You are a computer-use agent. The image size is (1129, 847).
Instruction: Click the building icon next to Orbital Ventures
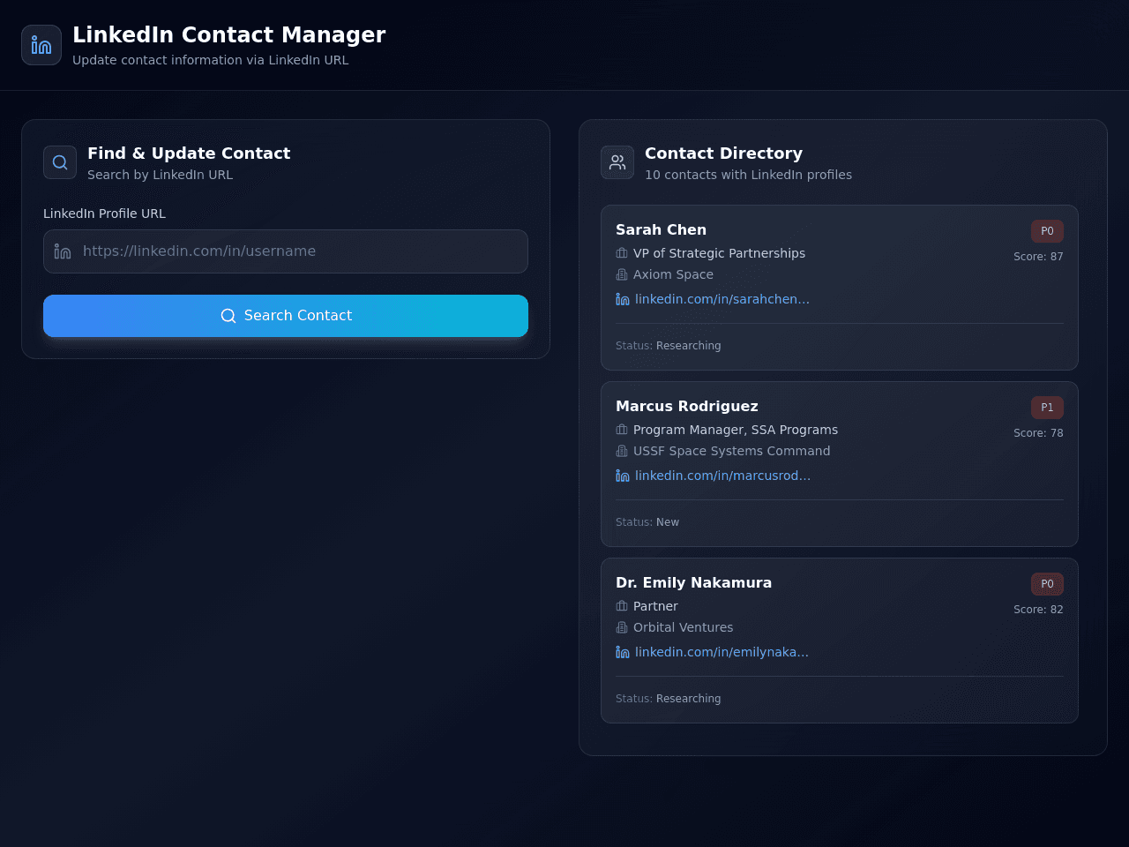click(x=622, y=627)
